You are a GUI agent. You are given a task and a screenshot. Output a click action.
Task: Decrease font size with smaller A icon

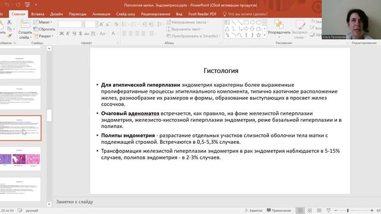point(108,24)
